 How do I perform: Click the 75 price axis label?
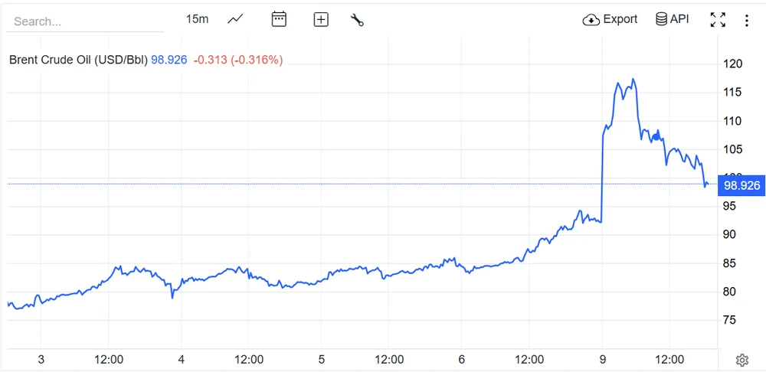pyautogui.click(x=731, y=320)
